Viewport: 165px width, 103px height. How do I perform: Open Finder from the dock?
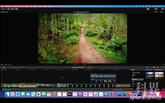tap(7, 94)
